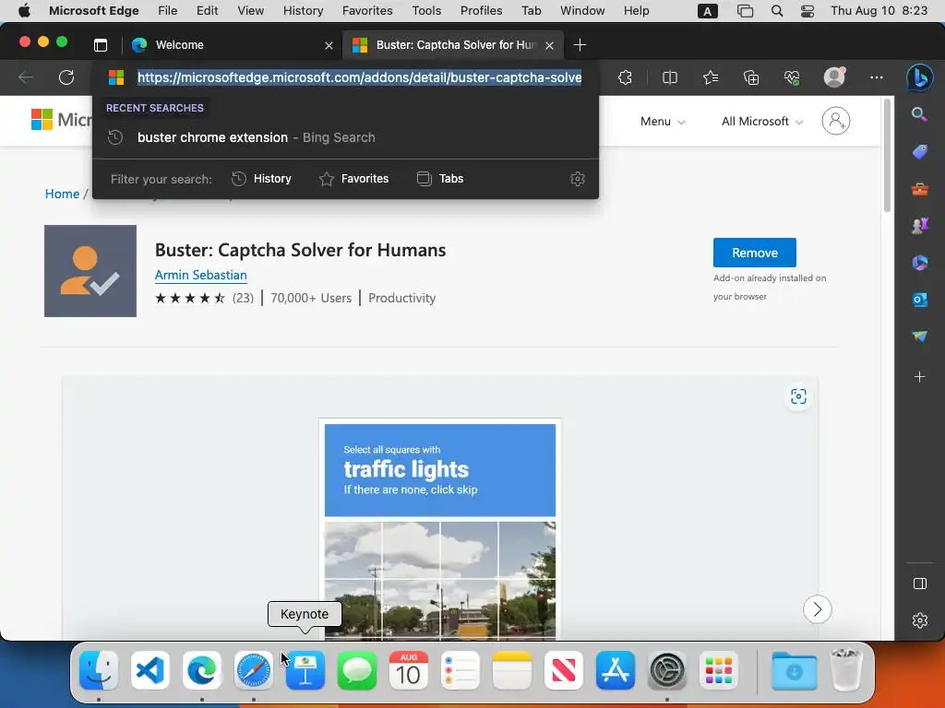Open the History menu in menu bar
This screenshot has width=945, height=708.
click(303, 11)
